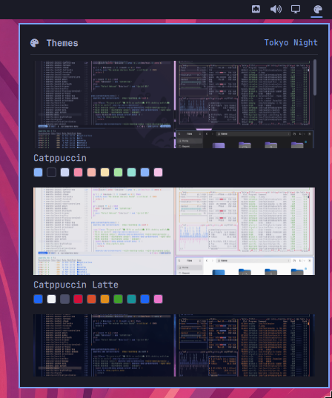Pick the pale yellow Catppuccin swatch

click(104, 173)
